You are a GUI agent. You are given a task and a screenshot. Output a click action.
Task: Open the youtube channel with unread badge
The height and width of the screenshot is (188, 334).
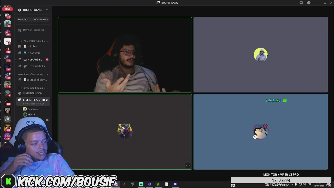pyautogui.click(x=33, y=60)
